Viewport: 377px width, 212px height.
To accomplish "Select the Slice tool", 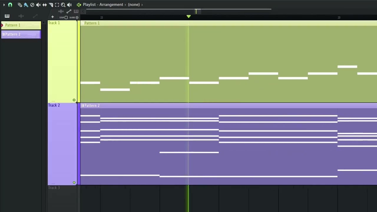I will point(51,5).
